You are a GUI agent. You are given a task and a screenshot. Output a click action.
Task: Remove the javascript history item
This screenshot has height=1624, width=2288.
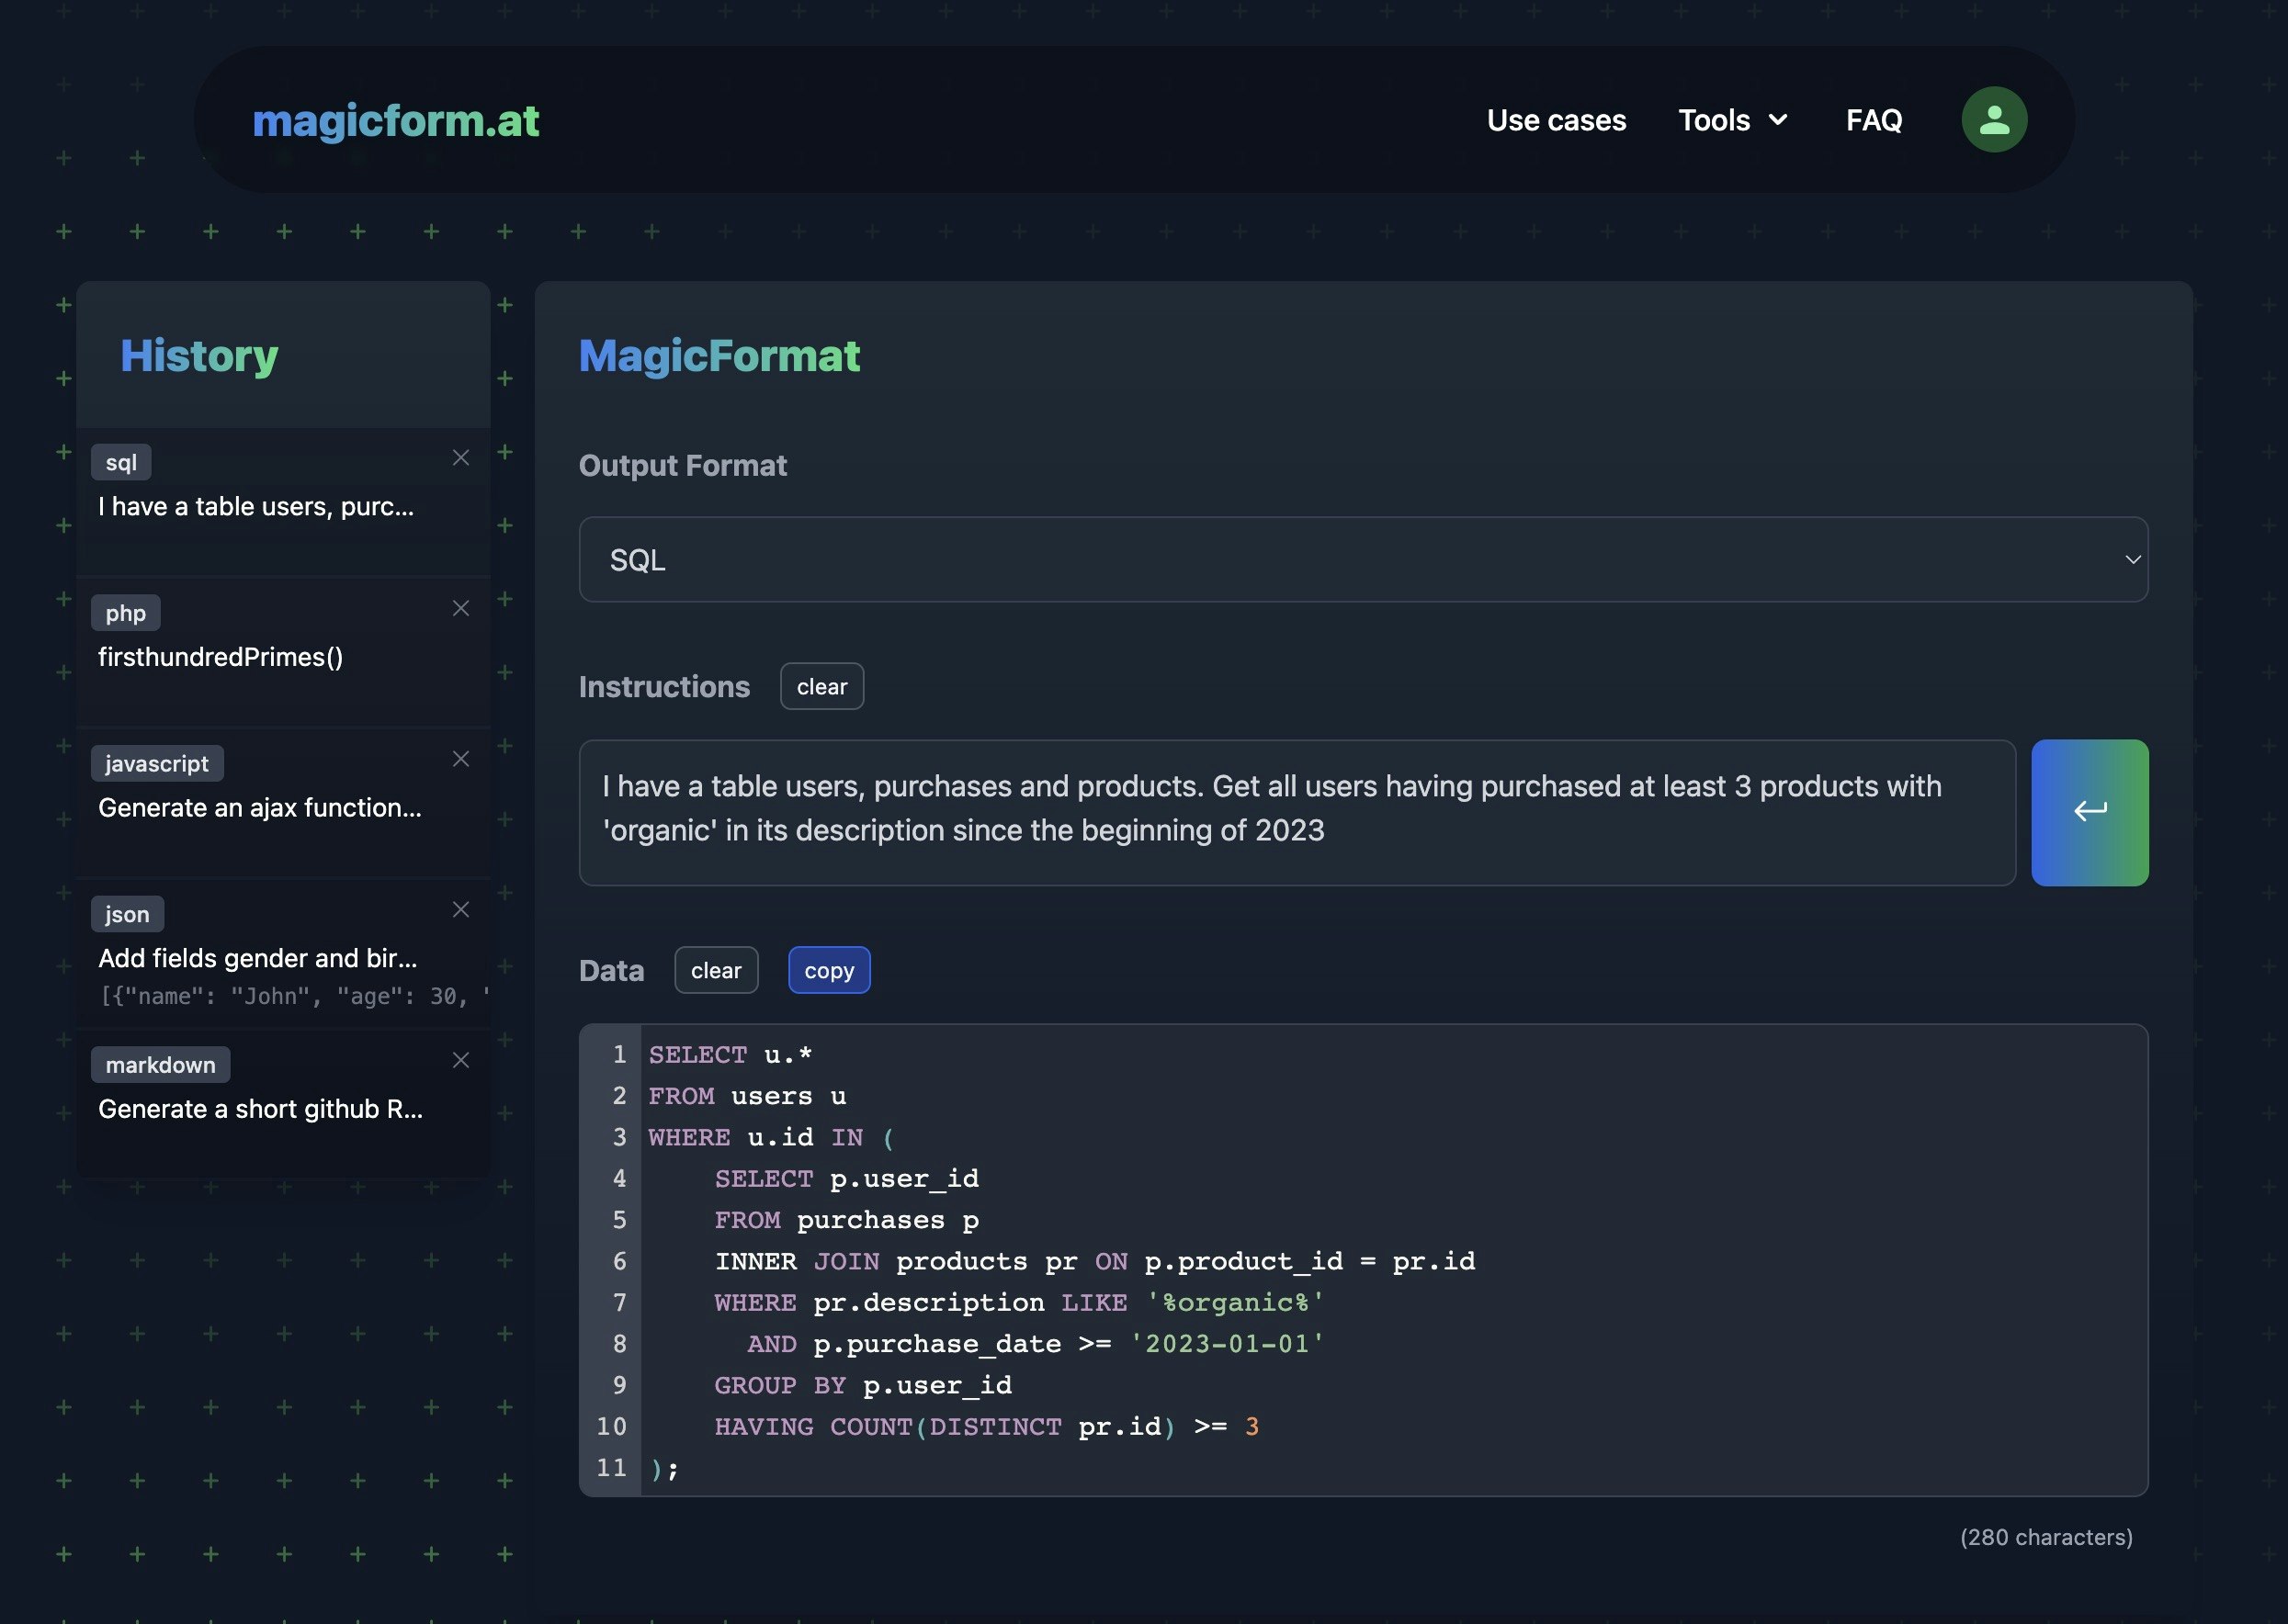coord(460,759)
